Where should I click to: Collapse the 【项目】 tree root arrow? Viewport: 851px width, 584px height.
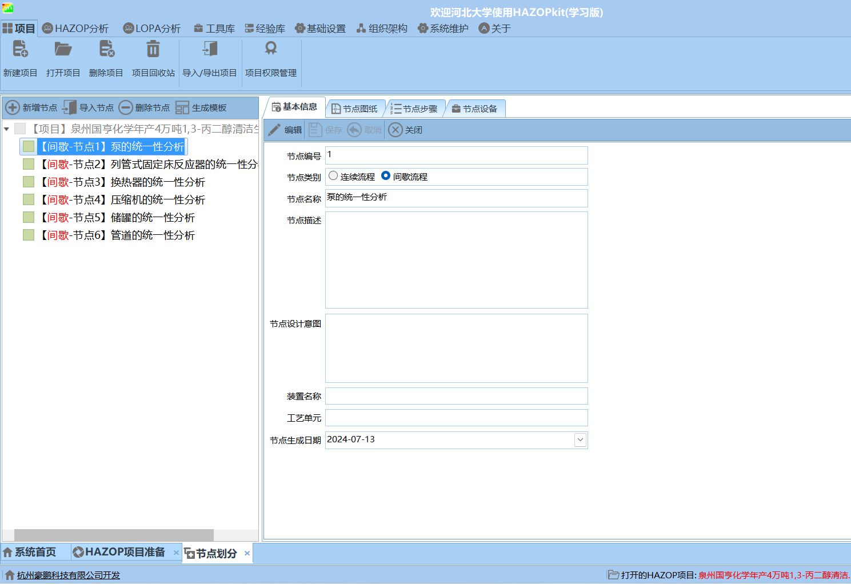point(6,129)
